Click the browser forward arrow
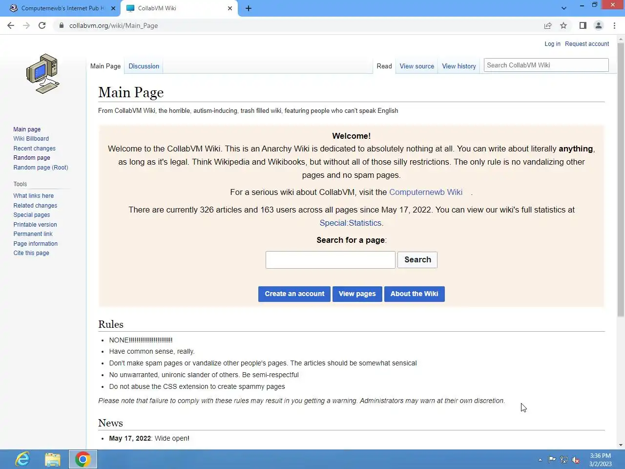The height and width of the screenshot is (469, 625). 26,25
